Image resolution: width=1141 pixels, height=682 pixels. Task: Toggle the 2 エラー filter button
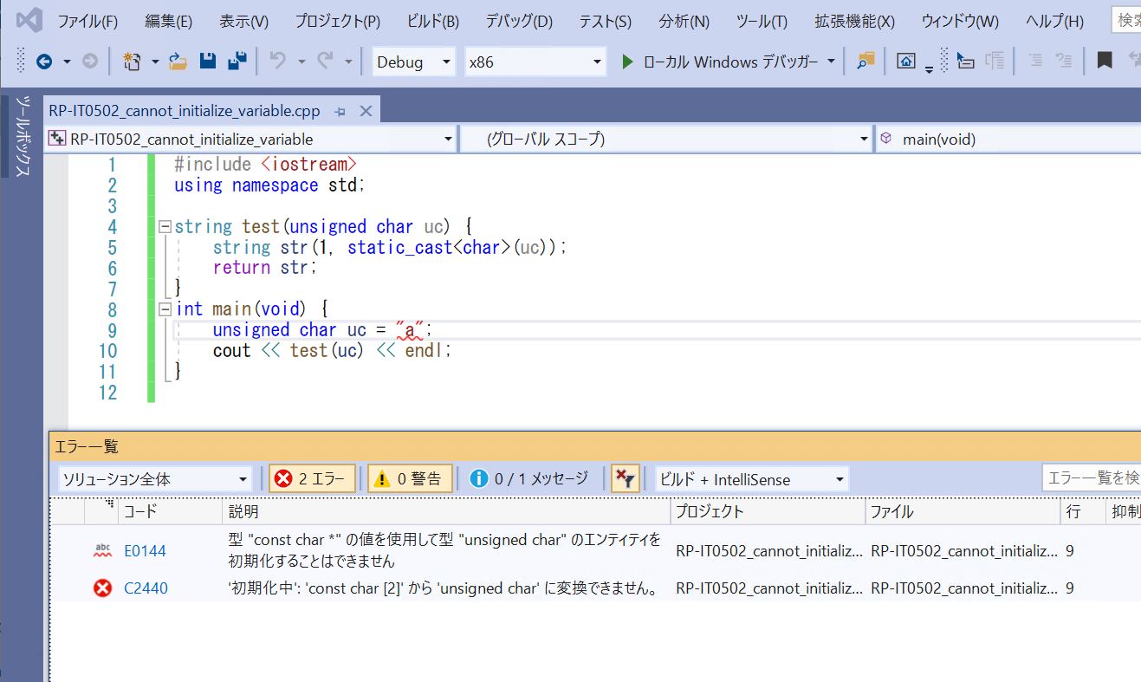(x=311, y=477)
